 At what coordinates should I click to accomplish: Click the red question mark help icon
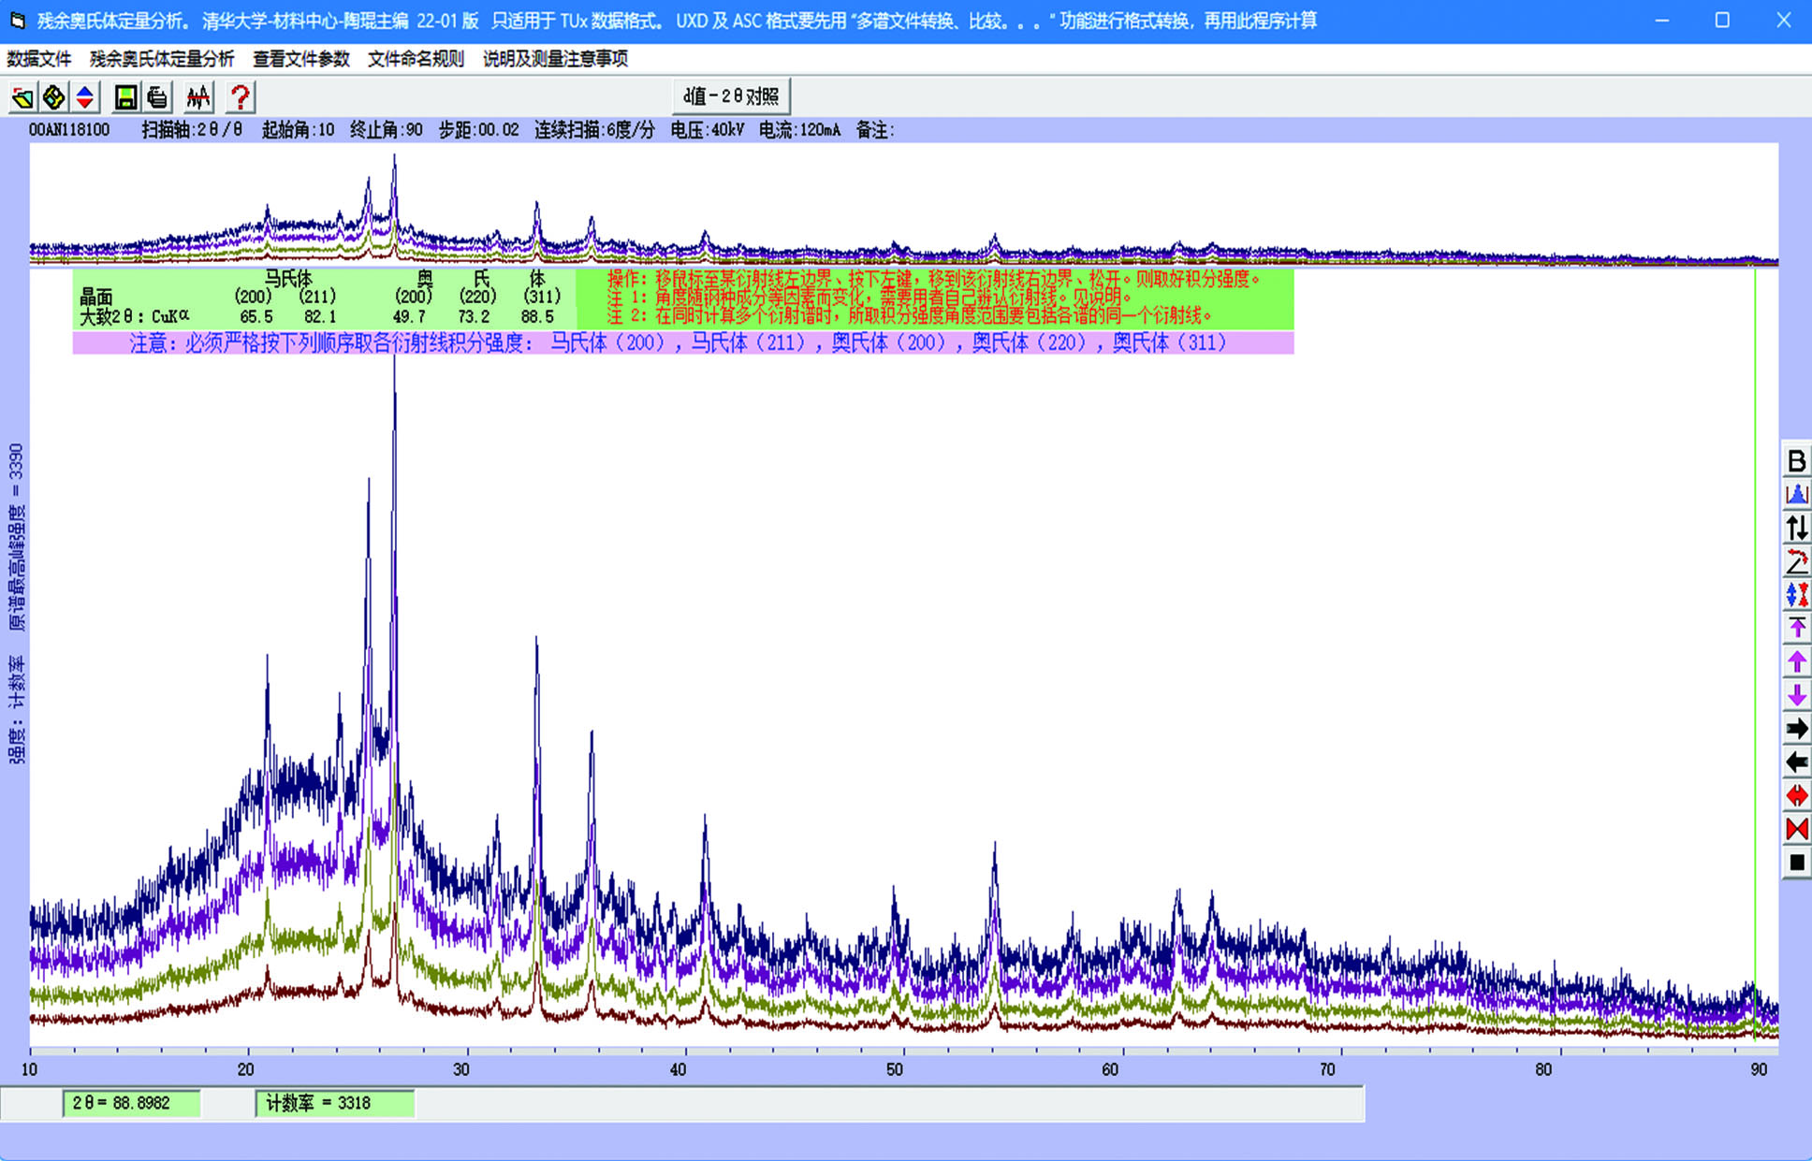241,97
